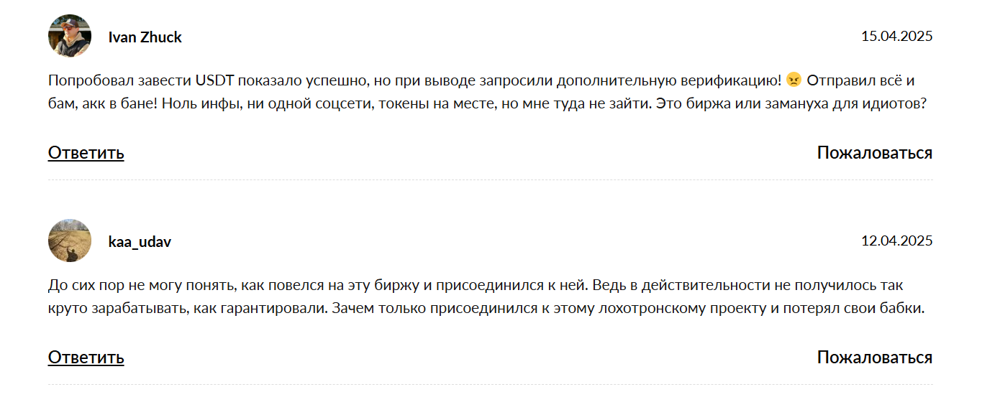Click the date 12.04.2025
The image size is (982, 420).
(896, 241)
